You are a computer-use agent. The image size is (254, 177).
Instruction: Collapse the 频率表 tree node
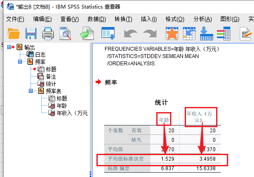(x=31, y=91)
